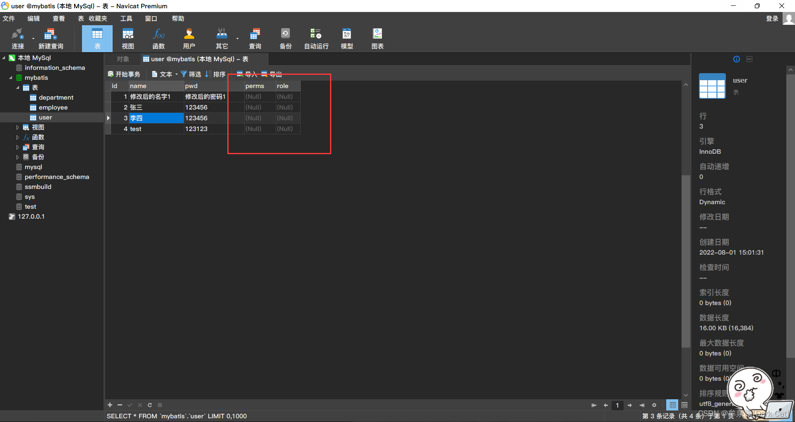Open the 编辑 menu
Viewport: 795px width, 422px height.
(x=34, y=19)
